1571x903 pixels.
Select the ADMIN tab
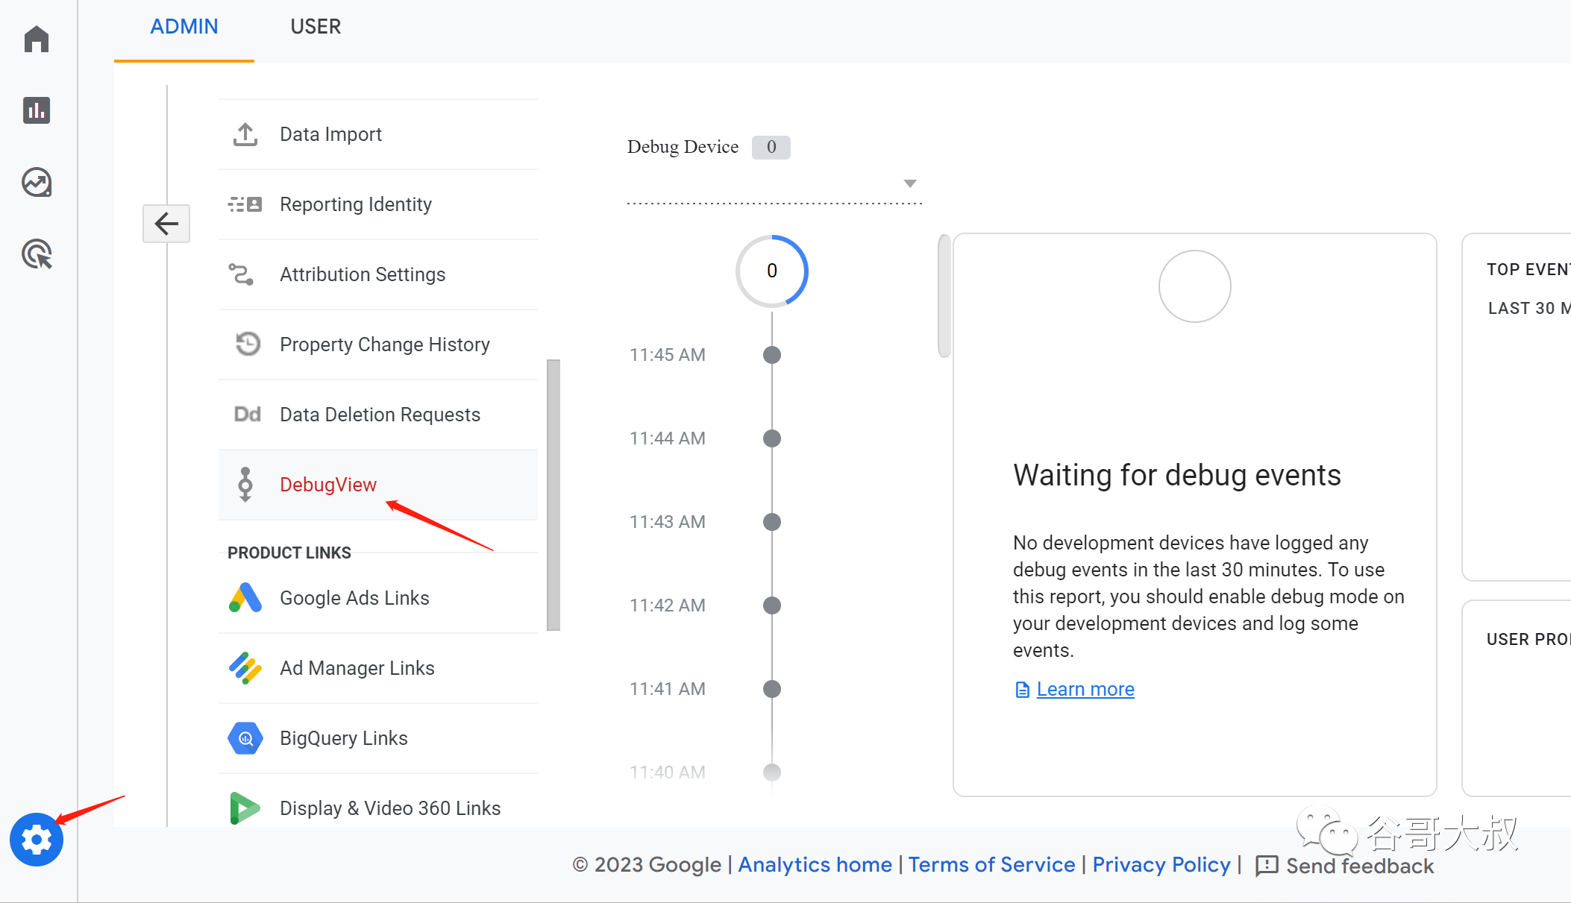click(184, 27)
